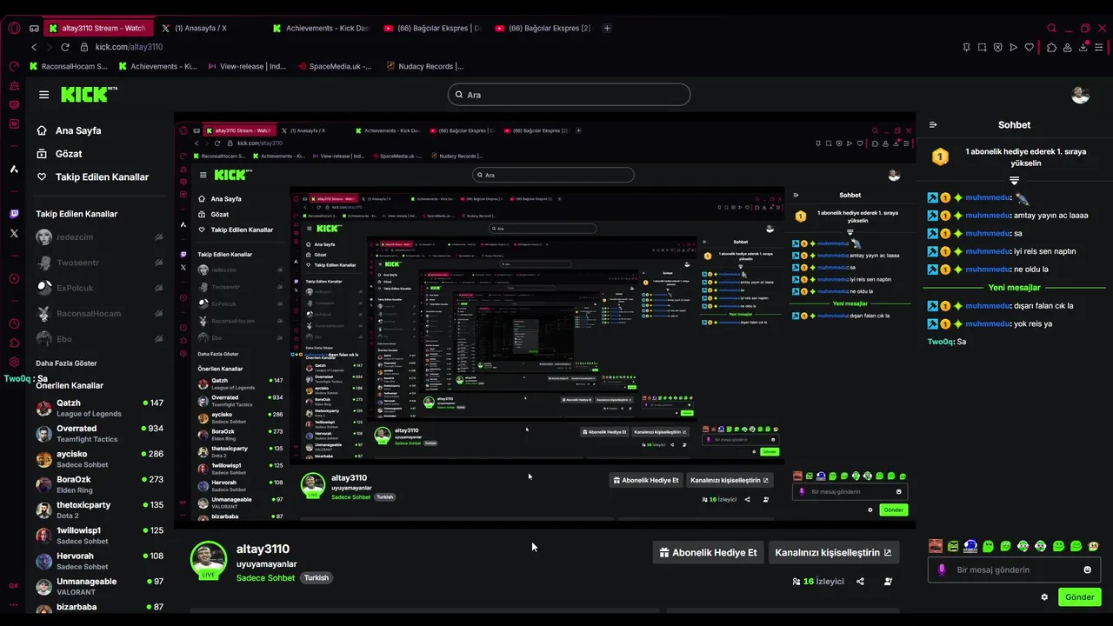Bookmark page with heart icon
The height and width of the screenshot is (626, 1113).
point(1029,47)
